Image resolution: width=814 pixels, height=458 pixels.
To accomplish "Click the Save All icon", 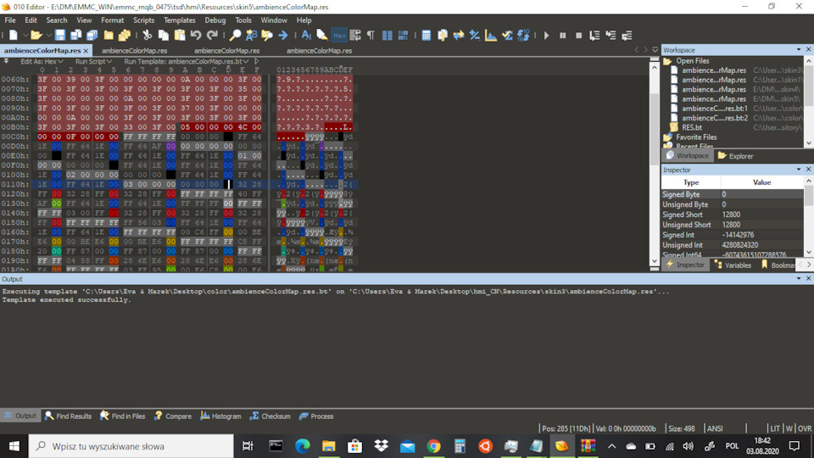I will click(92, 36).
